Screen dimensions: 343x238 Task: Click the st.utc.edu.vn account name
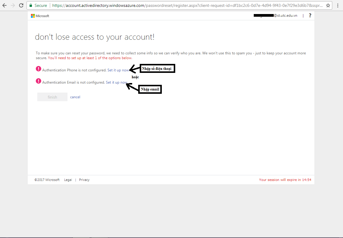click(x=276, y=16)
